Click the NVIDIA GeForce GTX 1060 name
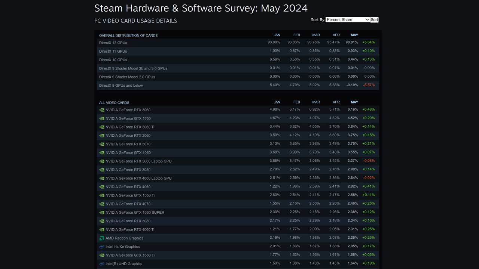The width and height of the screenshot is (479, 269). 128,153
